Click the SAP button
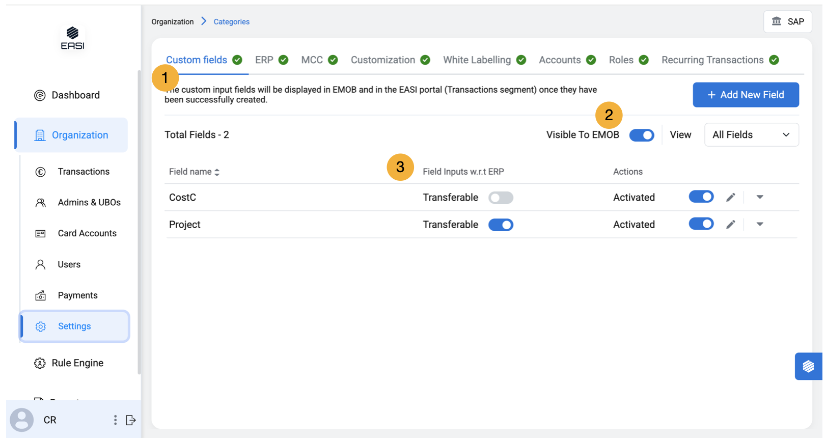This screenshot has width=826, height=438. (x=787, y=21)
